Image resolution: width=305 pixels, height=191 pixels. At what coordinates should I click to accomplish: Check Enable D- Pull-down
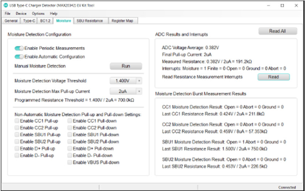pyautogui.click(x=69, y=155)
